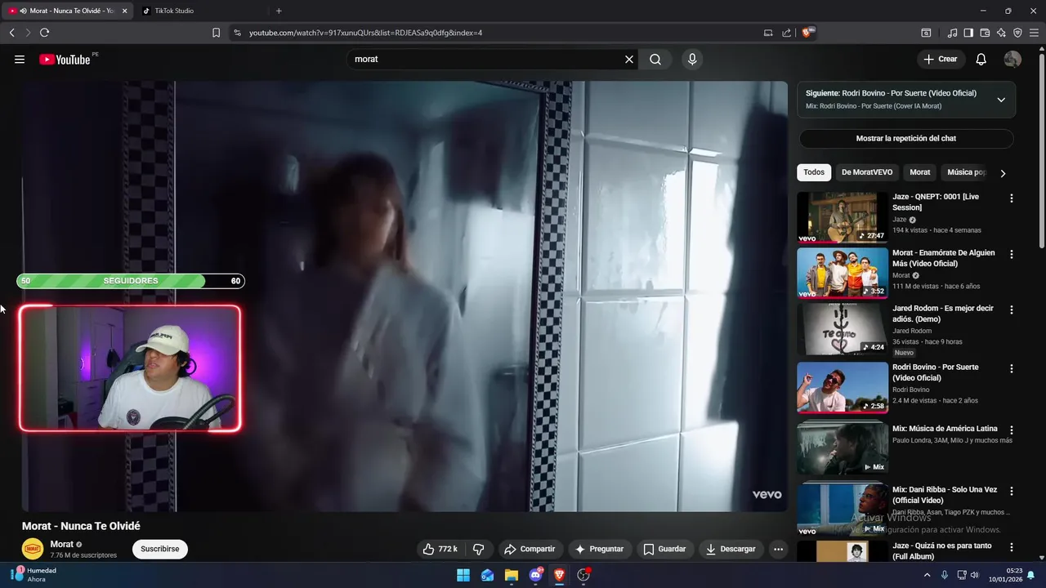
Task: Open the Morat channel avatar
Action: [33, 550]
